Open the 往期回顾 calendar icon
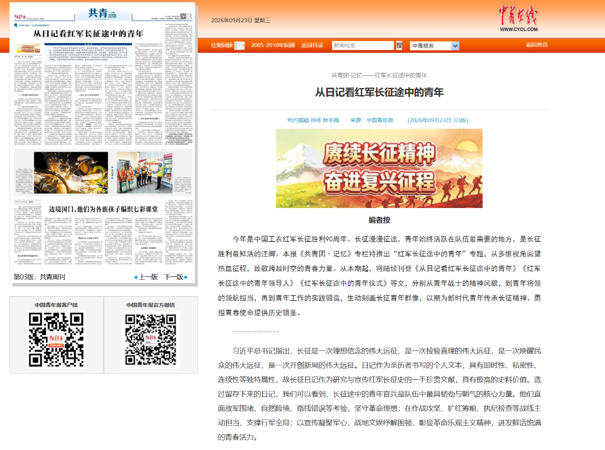This screenshot has width=605, height=450. point(239,46)
